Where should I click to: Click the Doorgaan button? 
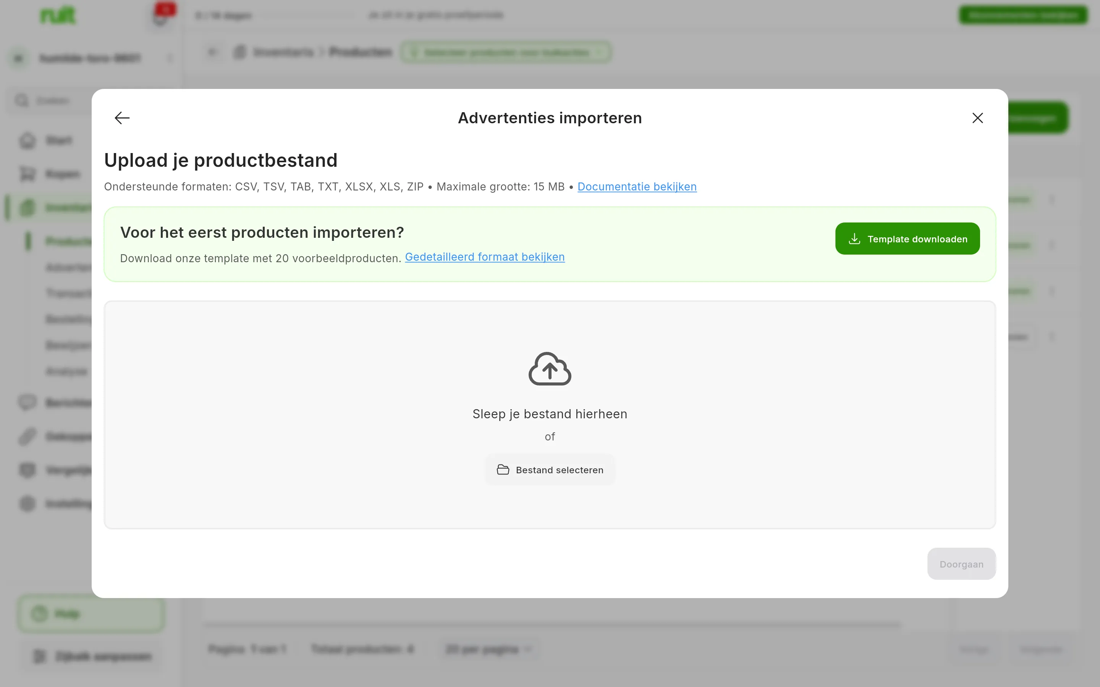[x=961, y=564]
